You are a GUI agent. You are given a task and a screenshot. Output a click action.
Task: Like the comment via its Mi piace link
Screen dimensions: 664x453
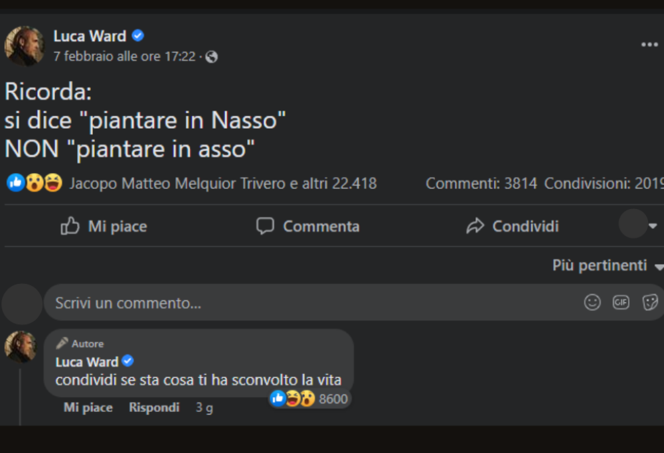[88, 408]
